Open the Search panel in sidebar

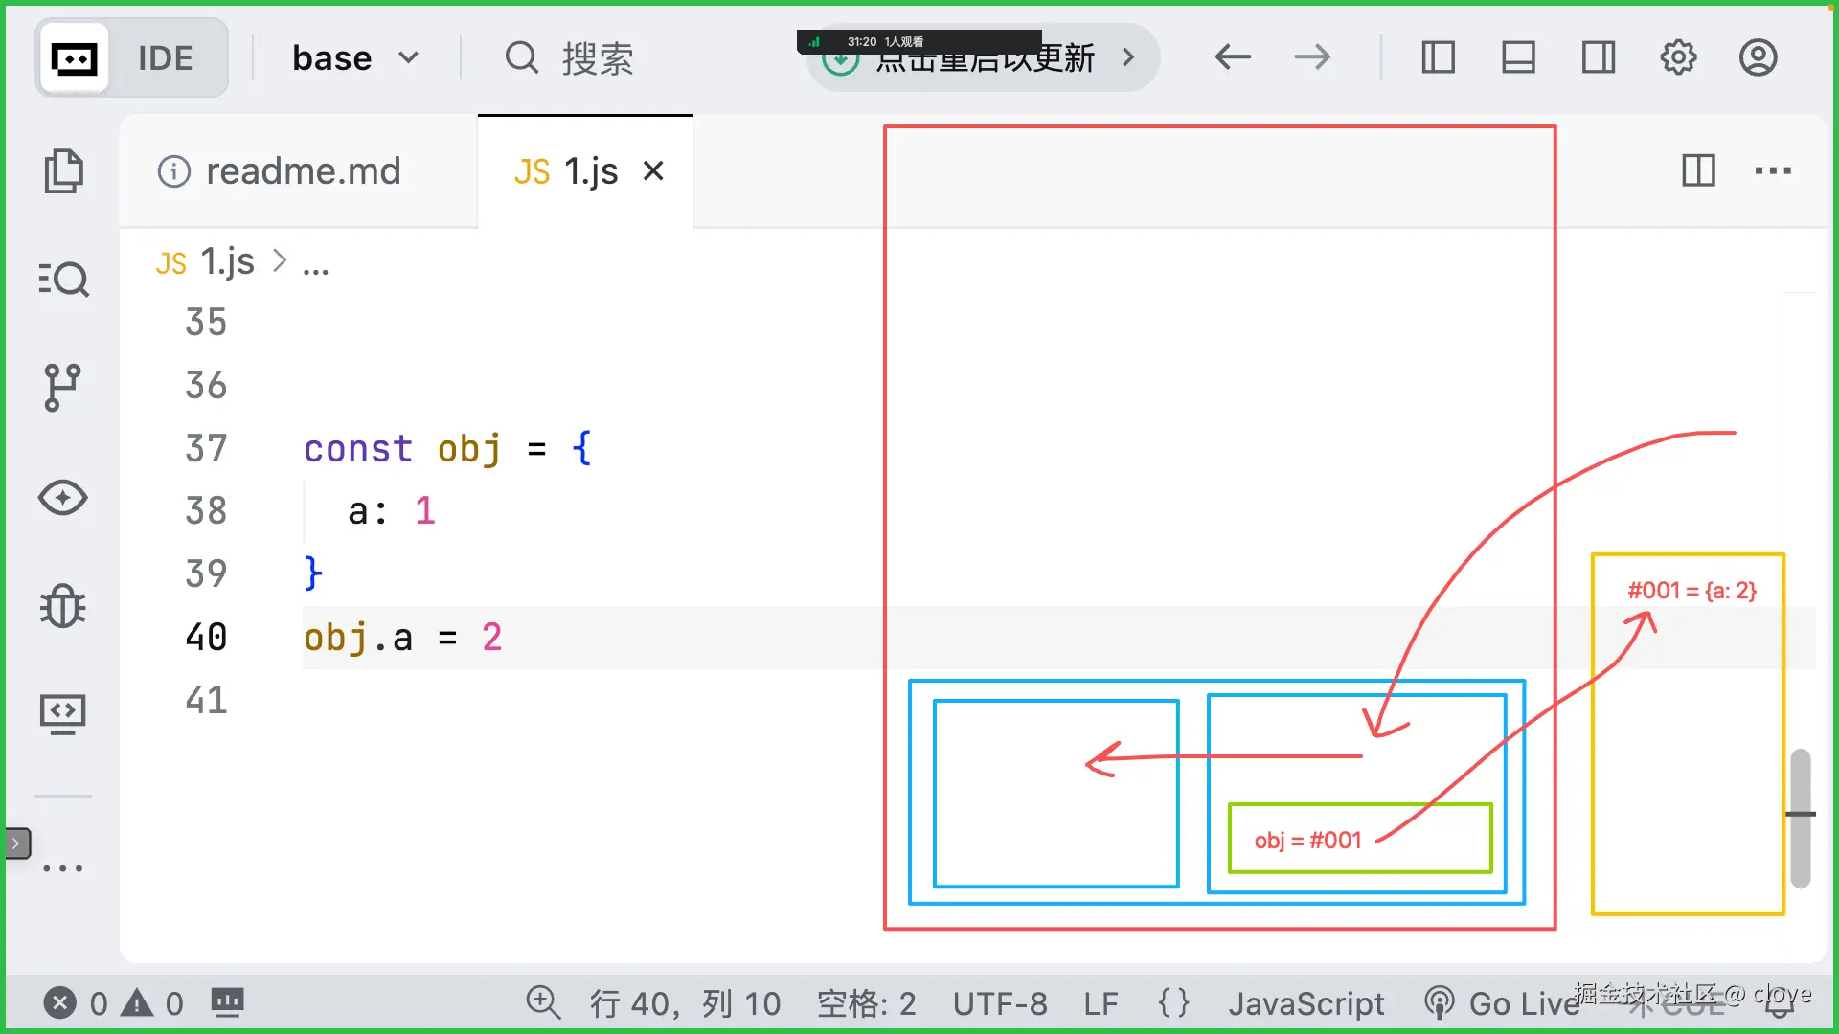tap(63, 280)
